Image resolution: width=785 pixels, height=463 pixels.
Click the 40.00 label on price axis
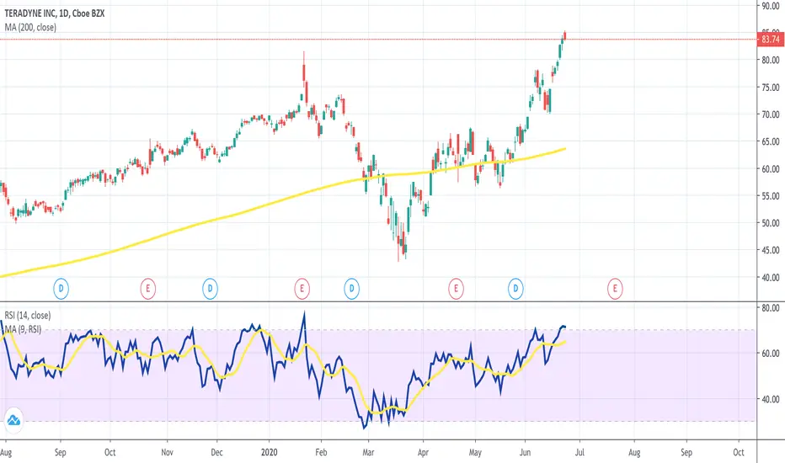click(771, 277)
